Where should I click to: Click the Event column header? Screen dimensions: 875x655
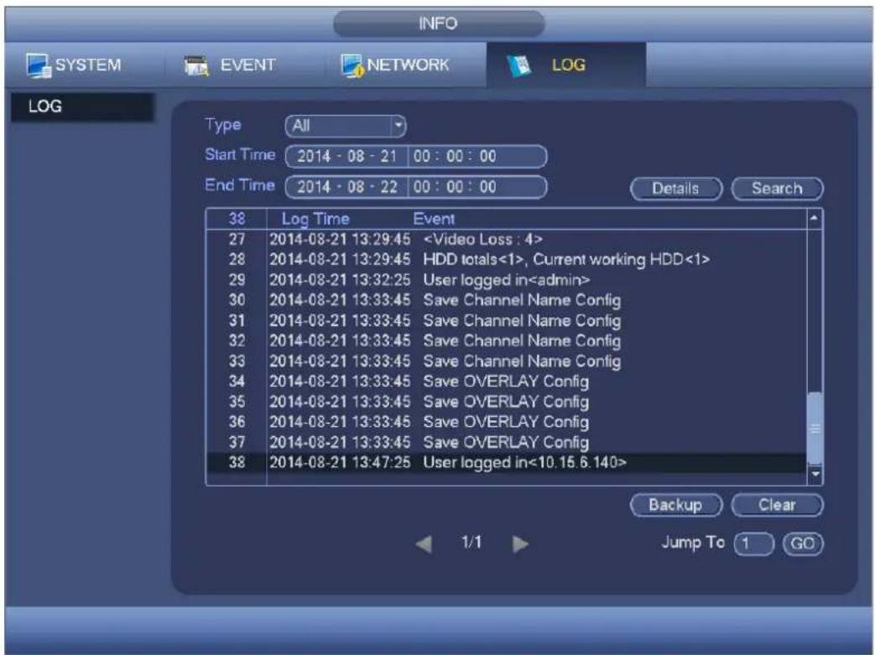point(434,219)
